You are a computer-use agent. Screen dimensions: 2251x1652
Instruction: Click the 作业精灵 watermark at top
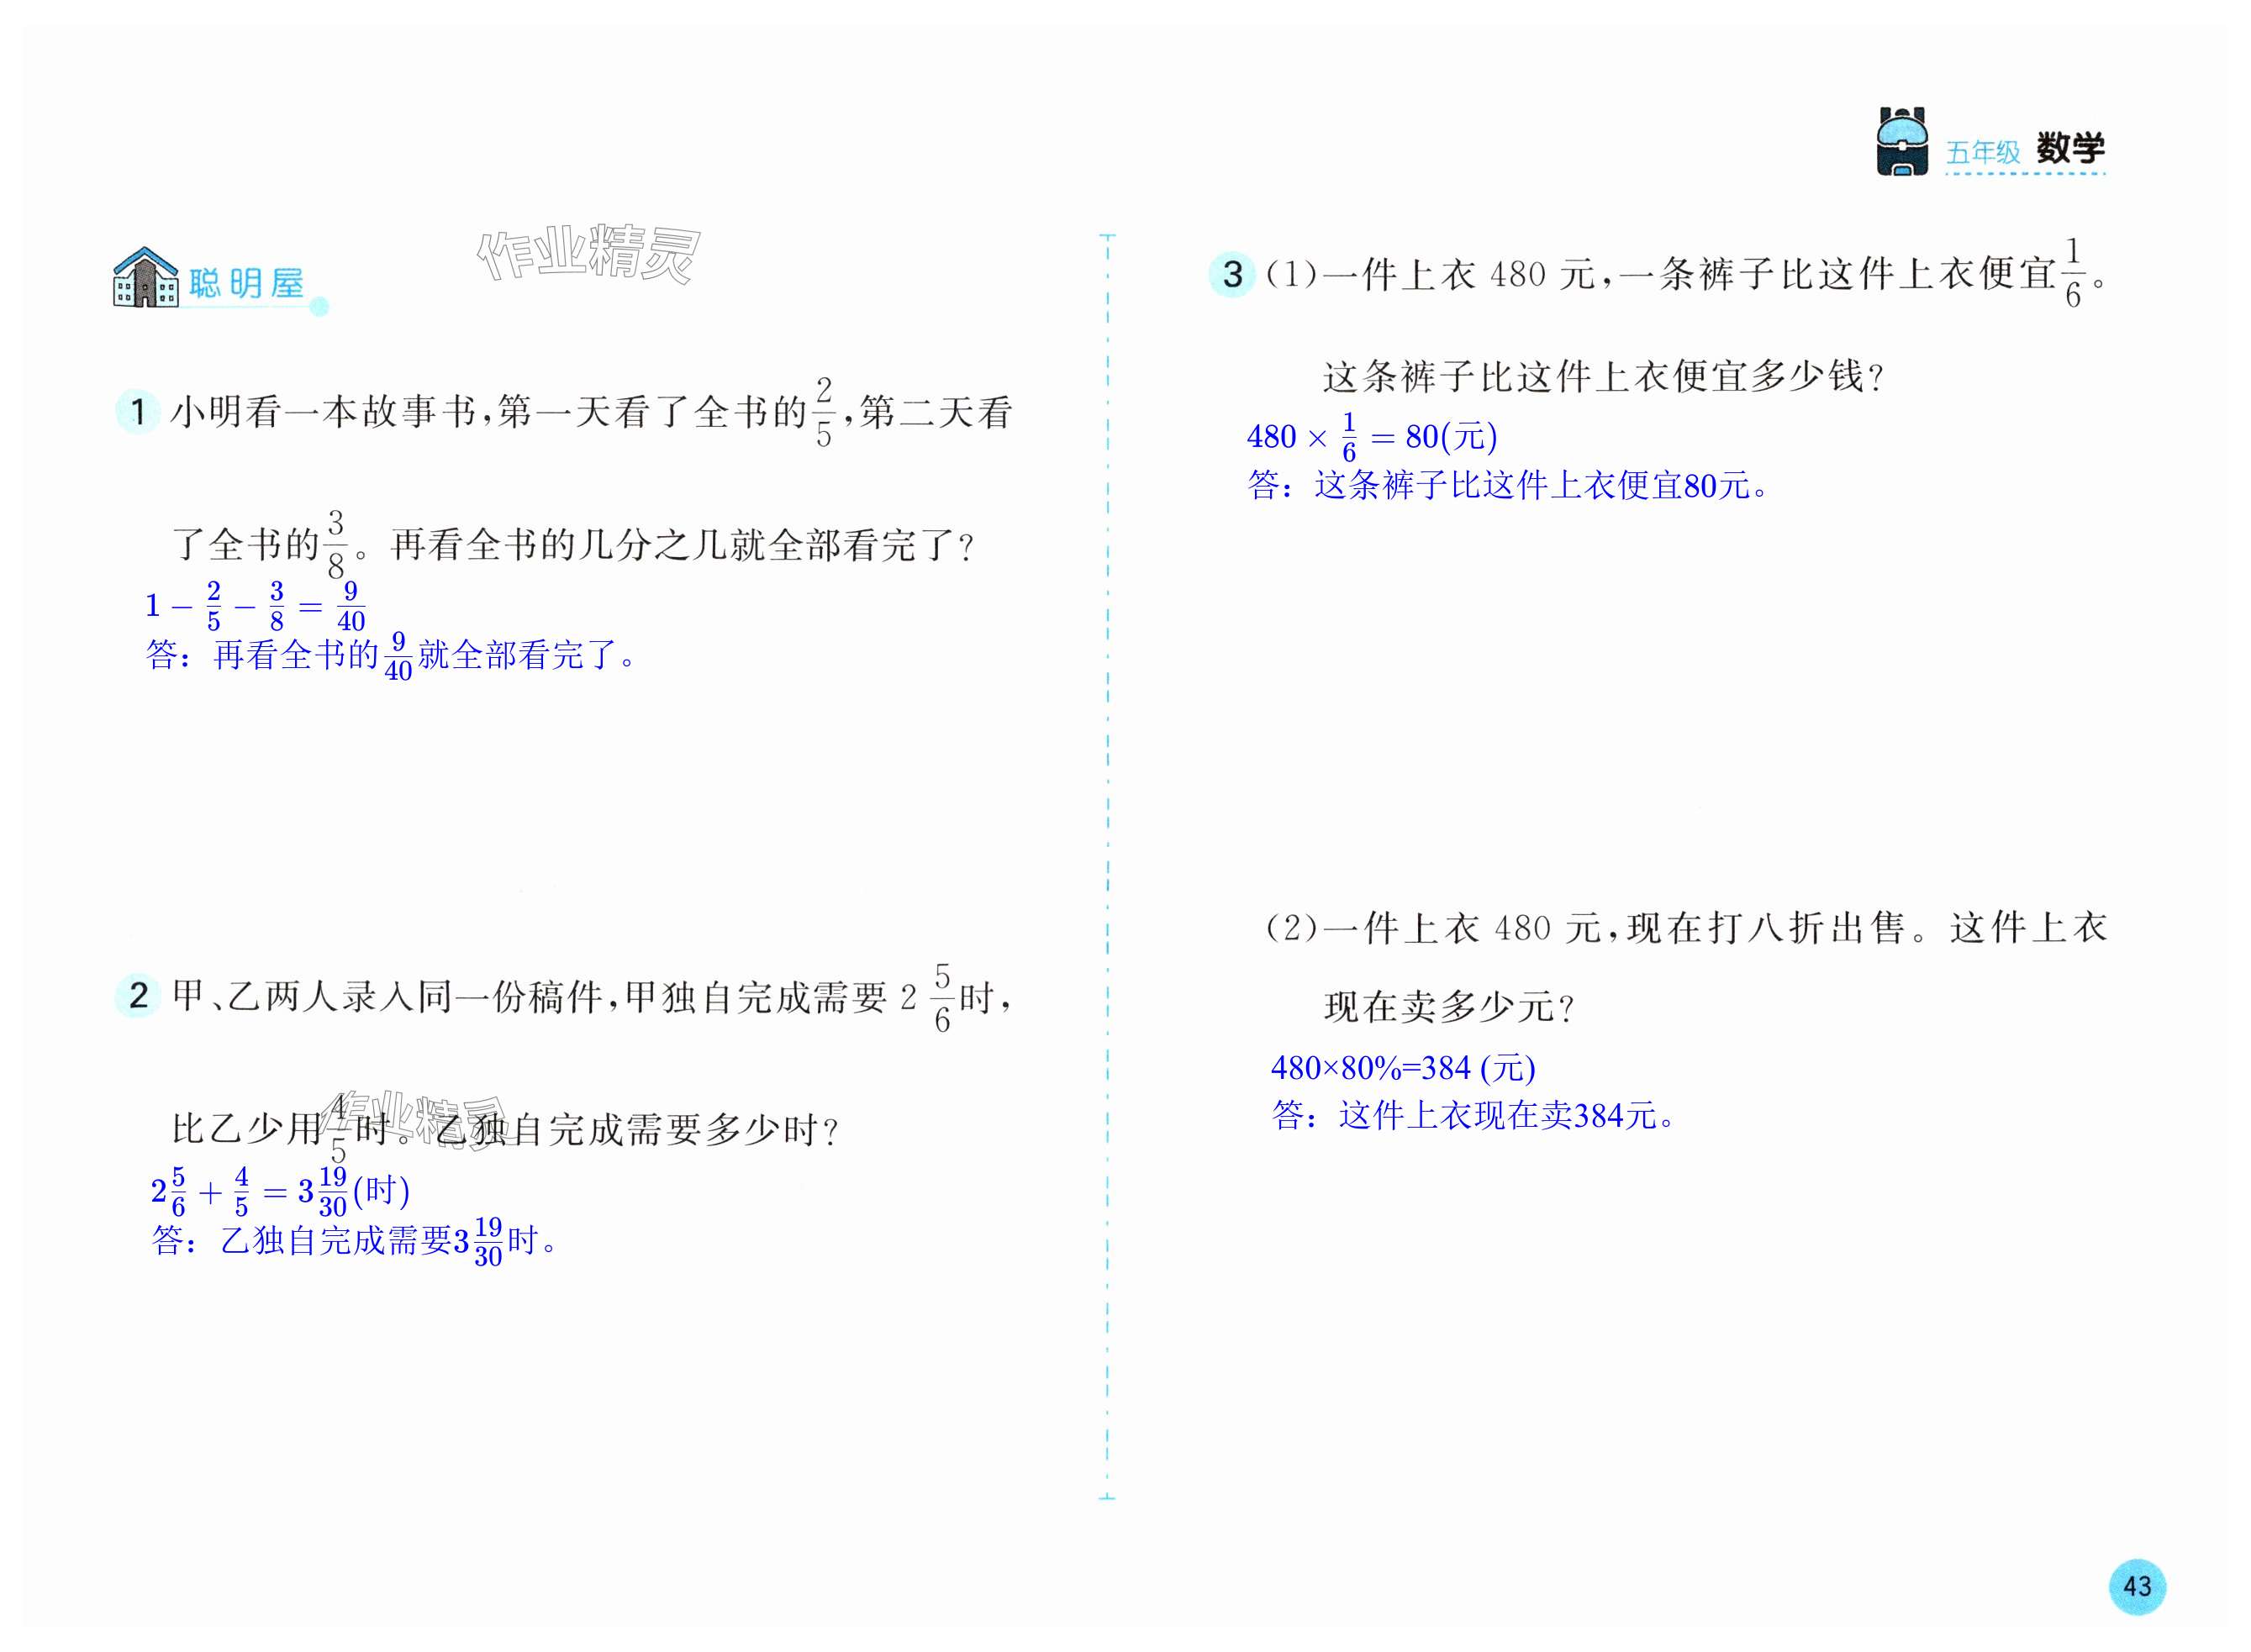coord(588,253)
